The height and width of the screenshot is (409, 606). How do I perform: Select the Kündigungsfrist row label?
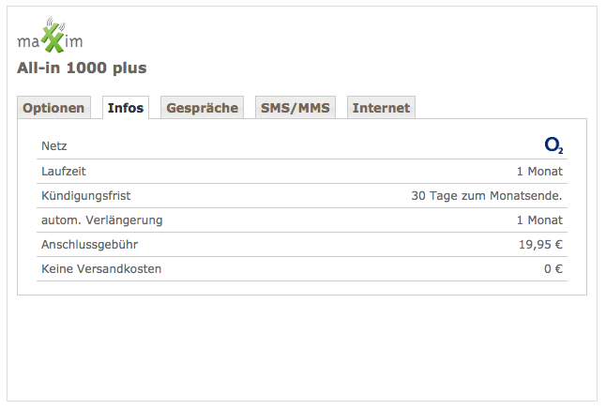(x=85, y=196)
